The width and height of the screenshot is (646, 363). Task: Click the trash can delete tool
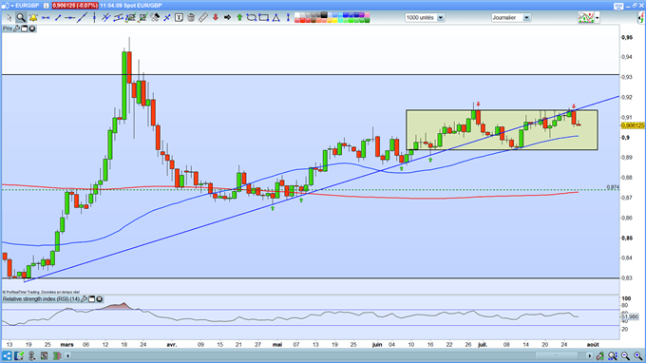coord(191,18)
